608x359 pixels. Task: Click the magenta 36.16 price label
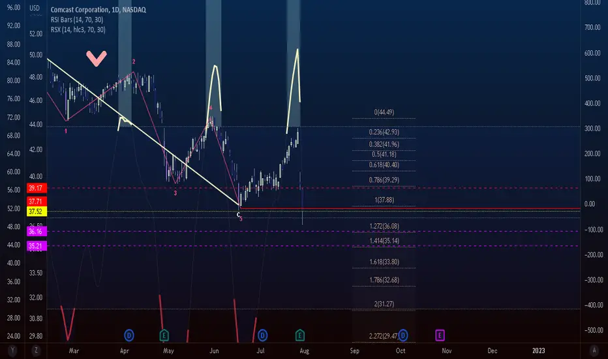click(37, 231)
